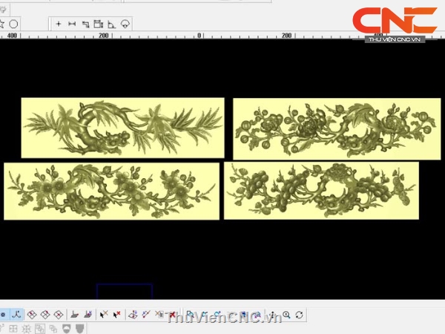Choose the horizontal dimension tool

tap(72, 24)
